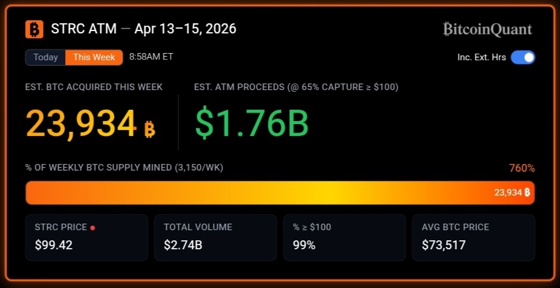Click the $1.76B ATM proceeds figure
The width and height of the screenshot is (560, 288).
pos(252,123)
